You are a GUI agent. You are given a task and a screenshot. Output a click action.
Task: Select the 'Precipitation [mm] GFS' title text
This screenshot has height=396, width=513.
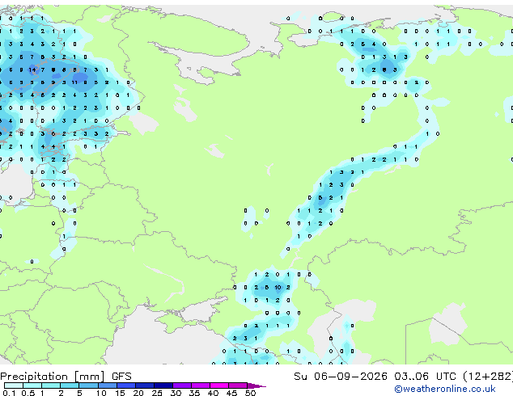point(66,377)
